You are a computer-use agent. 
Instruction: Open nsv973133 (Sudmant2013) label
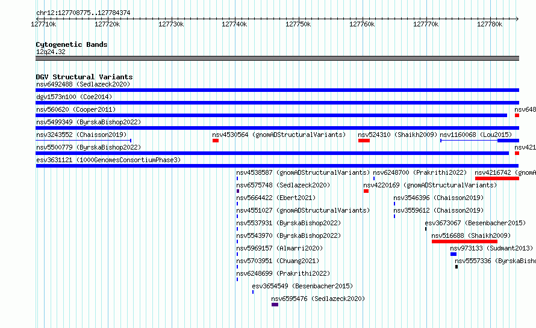[x=491, y=248]
